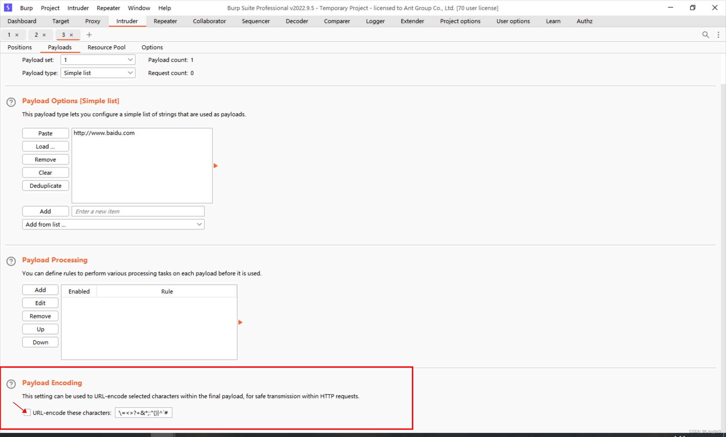Open the Payload set dropdown
726x437 pixels.
tap(98, 60)
